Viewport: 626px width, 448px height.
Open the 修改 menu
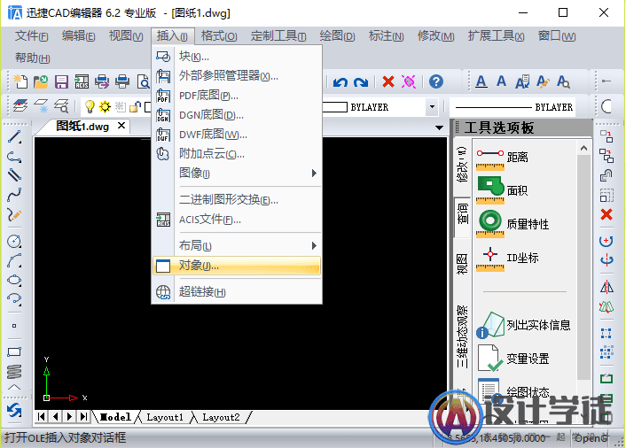(436, 36)
